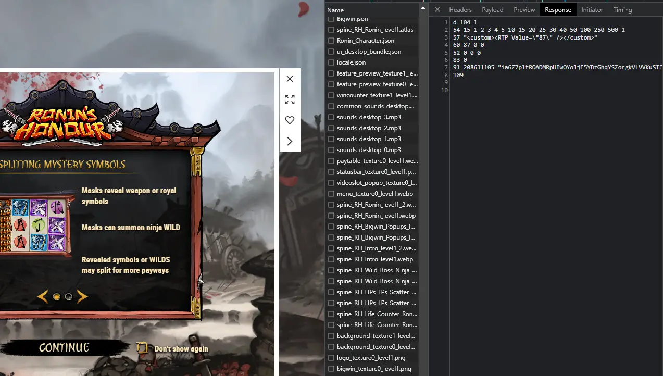Click file icon beside wincounter_texture1_level1 request
Image resolution: width=663 pixels, height=376 pixels.
tap(331, 95)
